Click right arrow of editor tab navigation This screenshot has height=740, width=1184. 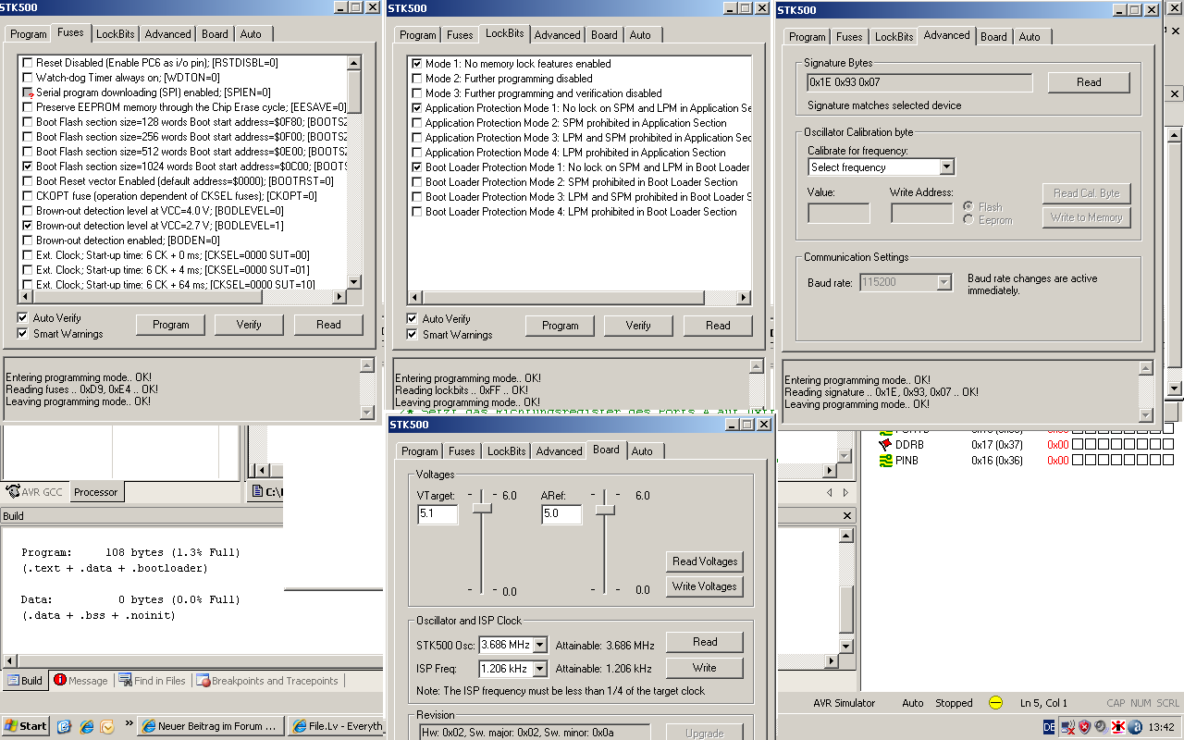[845, 493]
